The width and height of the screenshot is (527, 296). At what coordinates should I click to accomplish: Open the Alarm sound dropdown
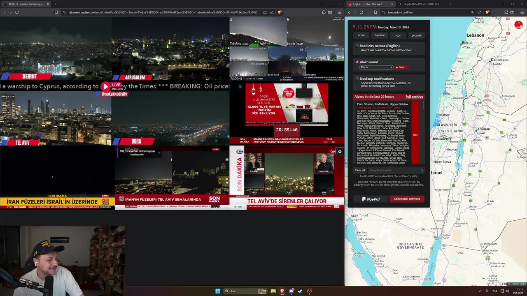point(376,67)
